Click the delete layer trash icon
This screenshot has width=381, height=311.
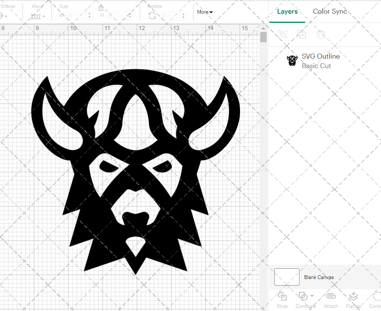[x=321, y=35]
